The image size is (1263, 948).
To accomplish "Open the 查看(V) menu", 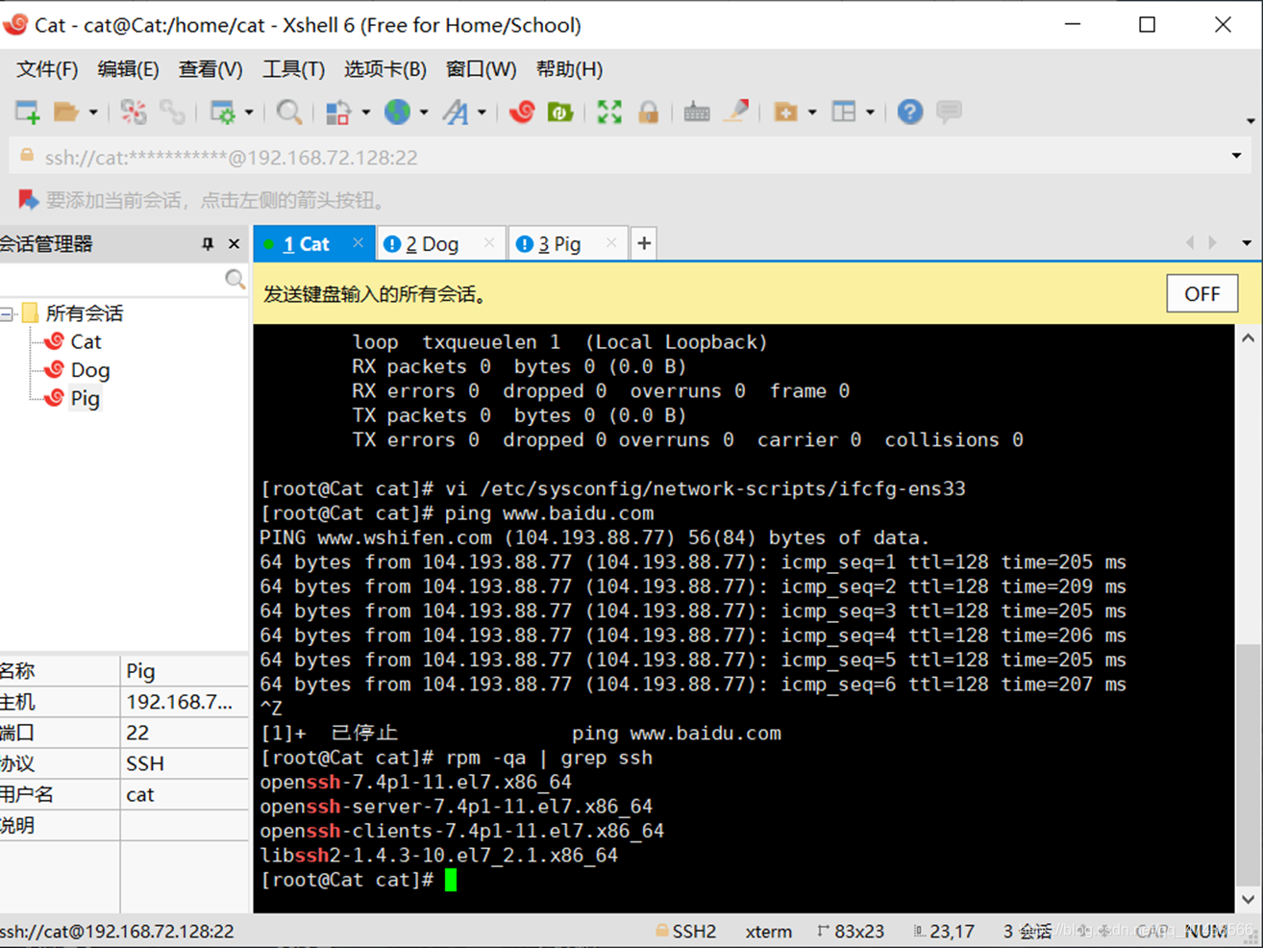I will [210, 69].
